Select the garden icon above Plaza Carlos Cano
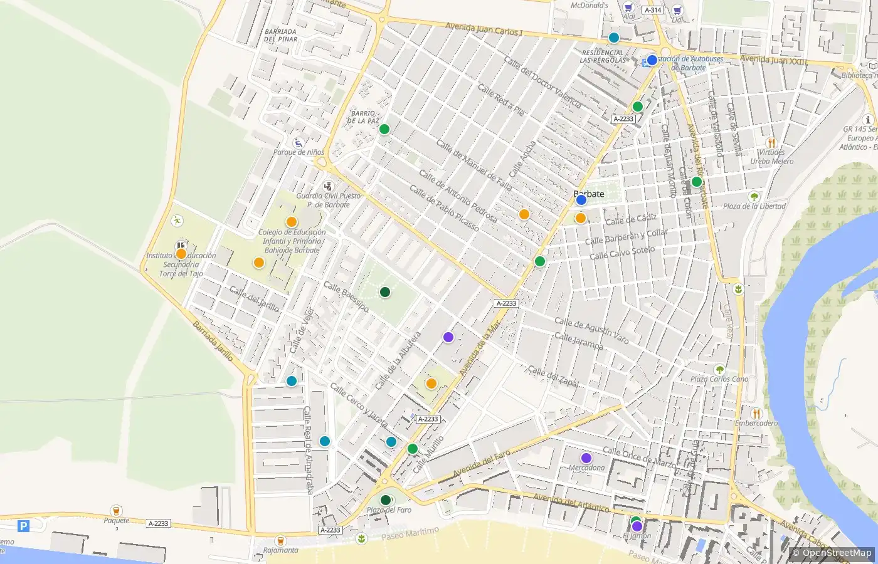This screenshot has width=878, height=564. [739, 289]
